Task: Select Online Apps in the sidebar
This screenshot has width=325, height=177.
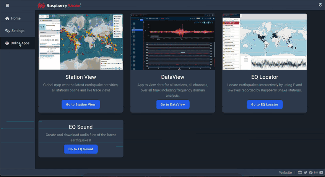Action: tap(19, 43)
